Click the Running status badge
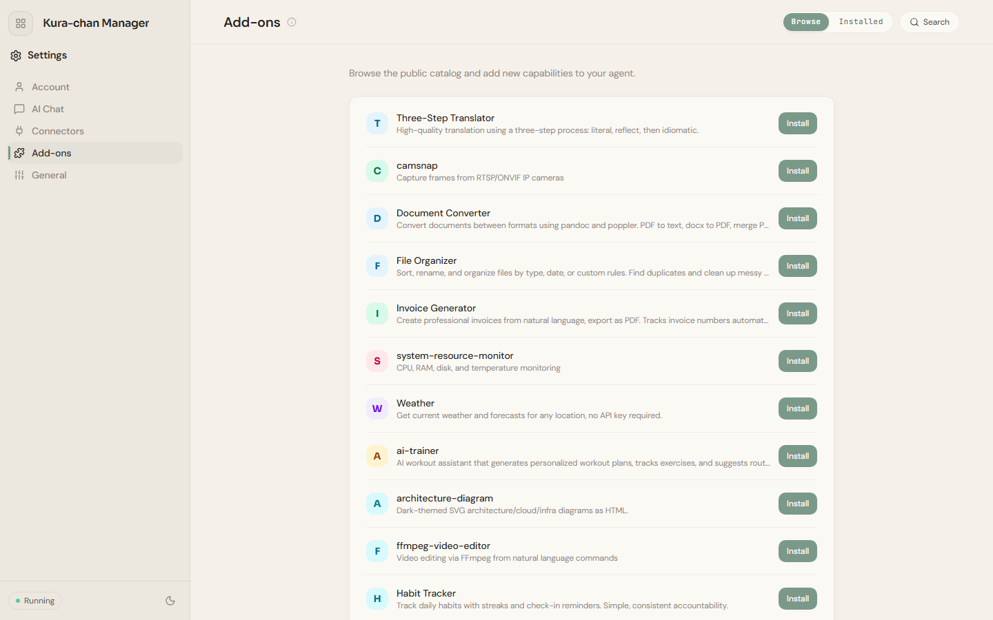 pyautogui.click(x=35, y=601)
